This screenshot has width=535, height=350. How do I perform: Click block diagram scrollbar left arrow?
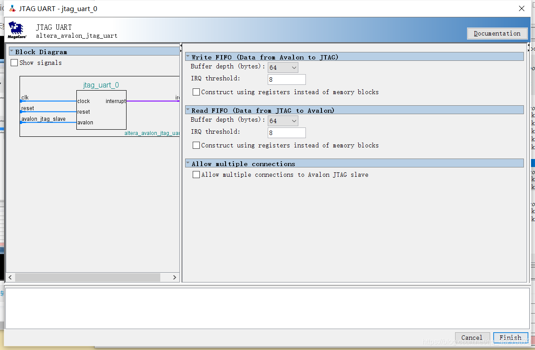click(x=10, y=277)
